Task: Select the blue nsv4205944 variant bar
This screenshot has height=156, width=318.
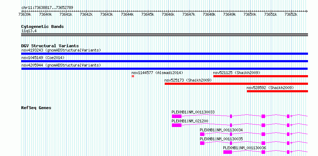Action: (x=164, y=69)
